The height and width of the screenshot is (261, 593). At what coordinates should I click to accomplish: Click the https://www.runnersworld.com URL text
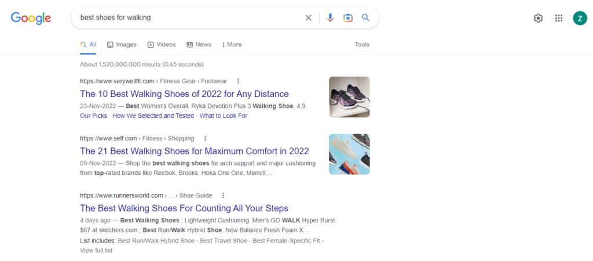[122, 195]
